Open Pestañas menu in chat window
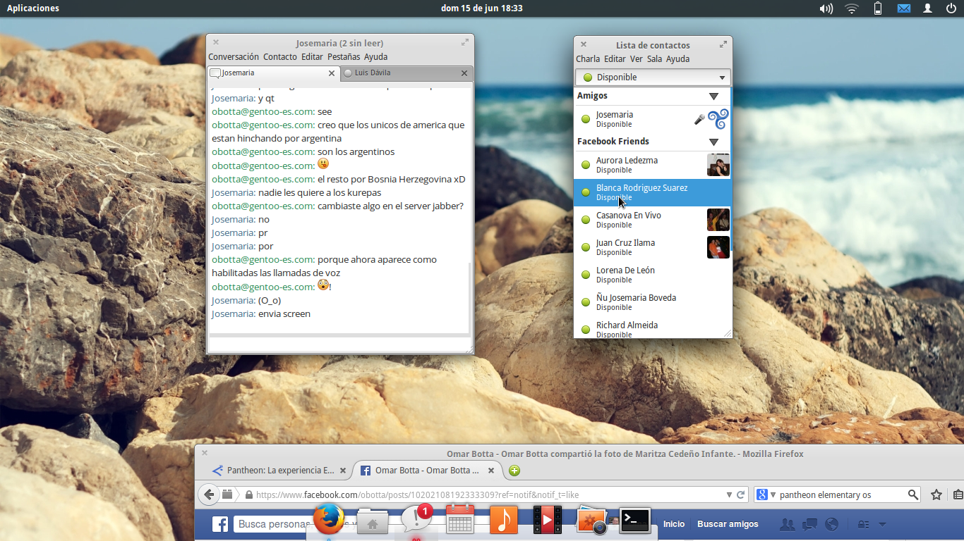 click(x=344, y=57)
